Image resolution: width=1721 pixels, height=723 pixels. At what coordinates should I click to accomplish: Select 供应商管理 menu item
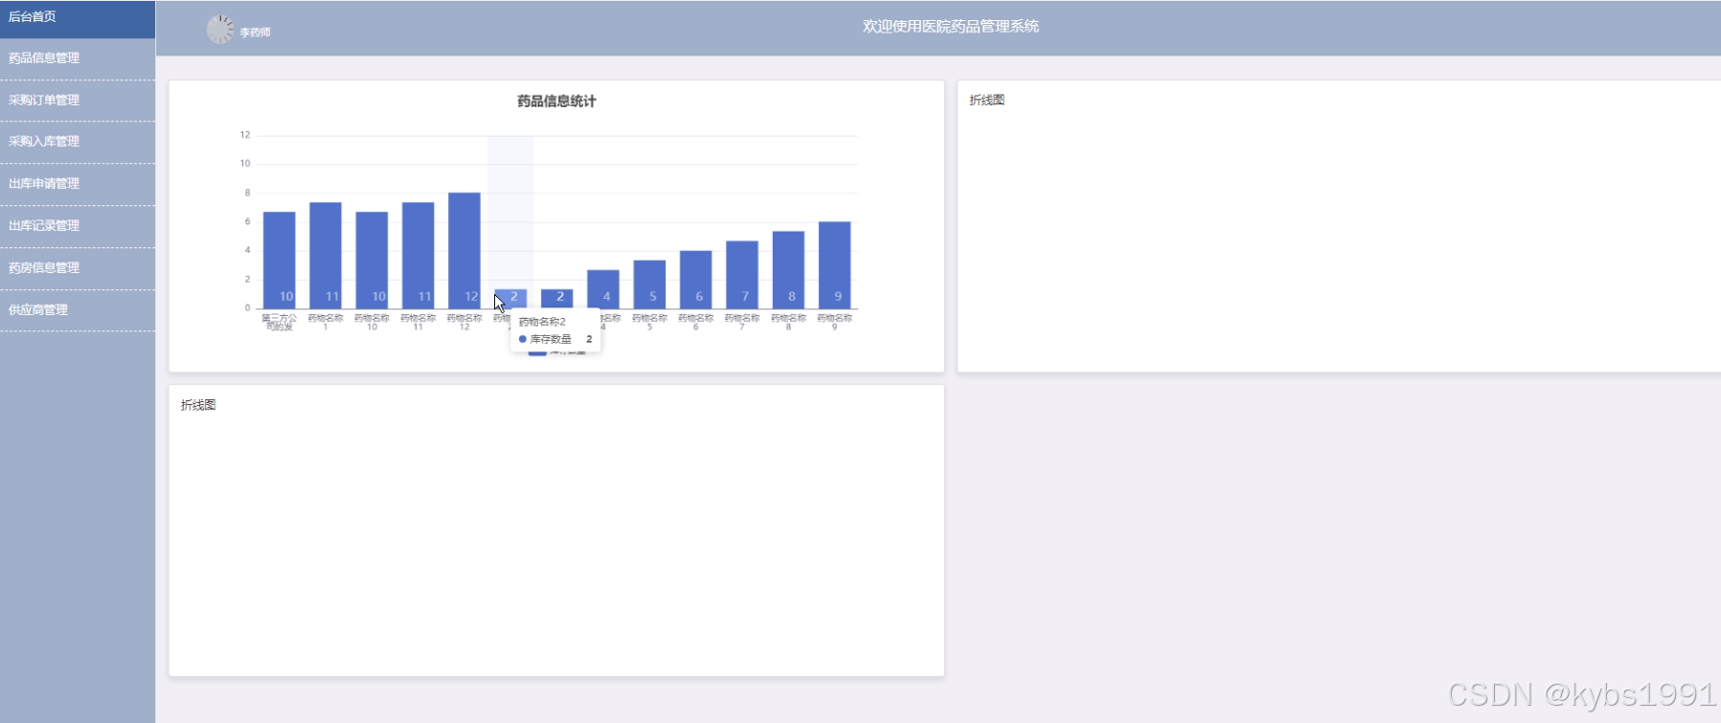coord(77,310)
